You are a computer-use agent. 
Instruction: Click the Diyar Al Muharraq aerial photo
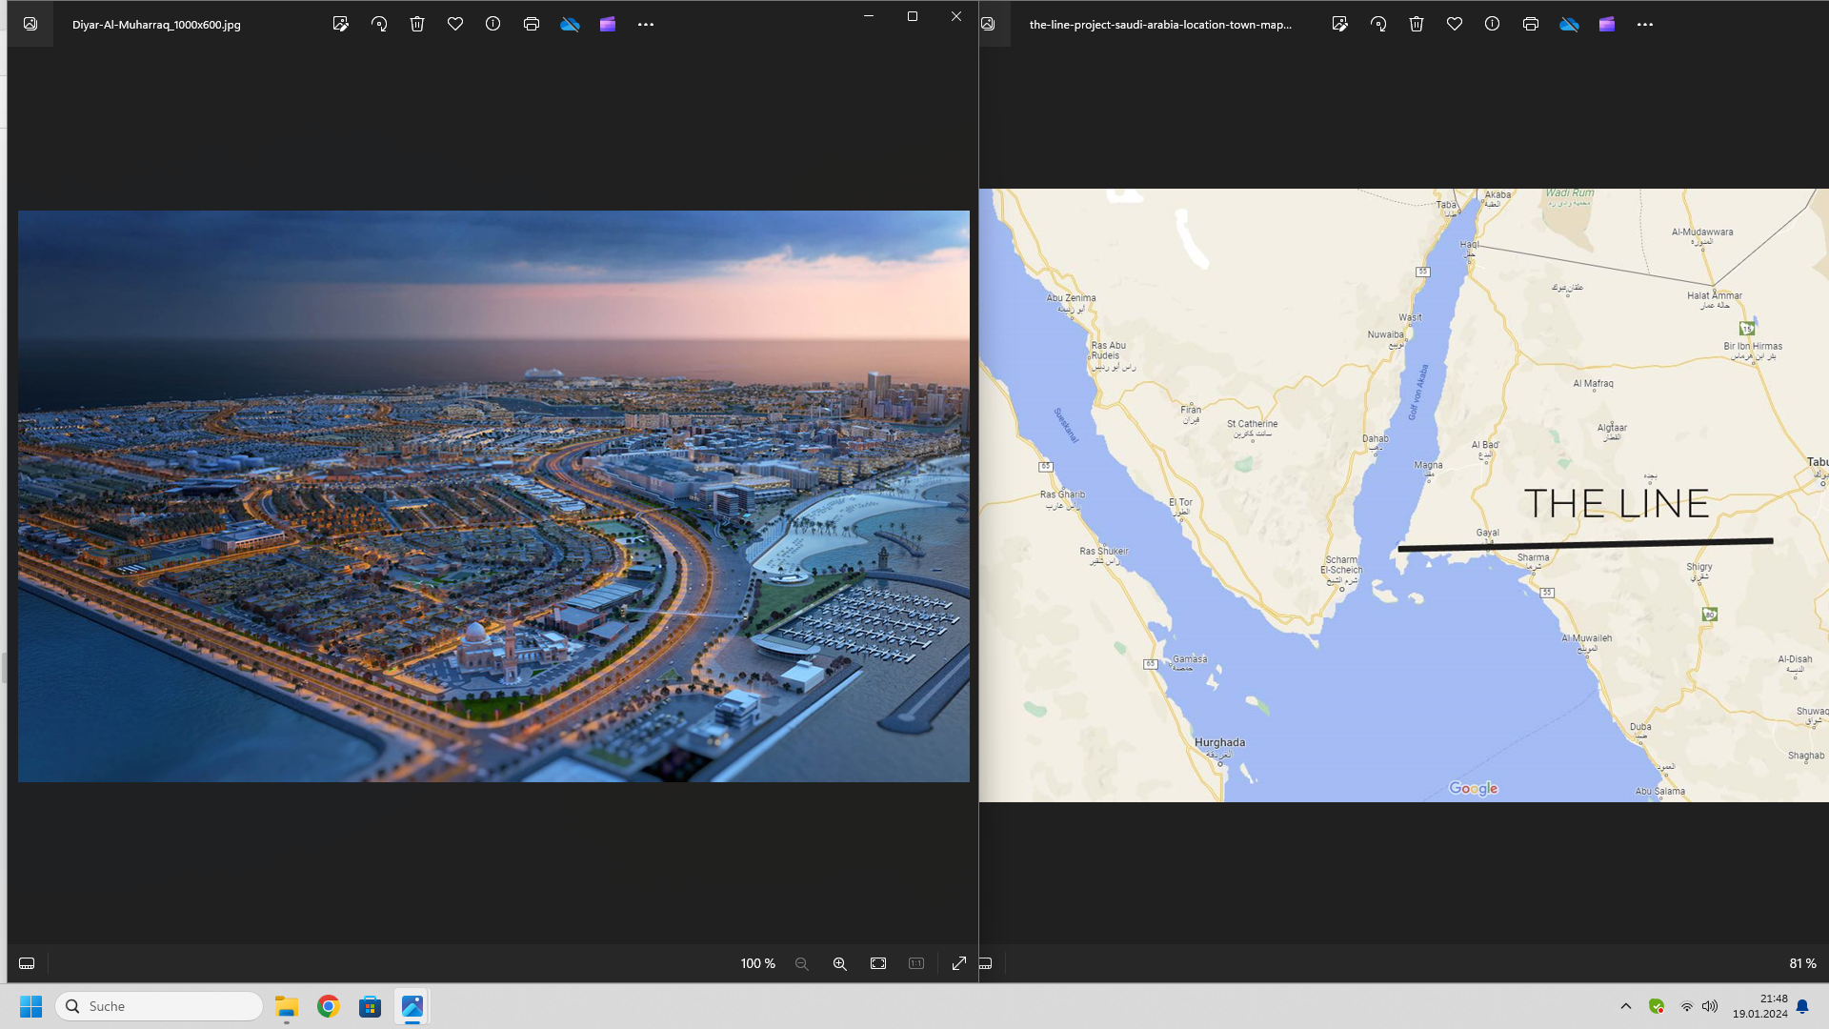pyautogui.click(x=493, y=496)
